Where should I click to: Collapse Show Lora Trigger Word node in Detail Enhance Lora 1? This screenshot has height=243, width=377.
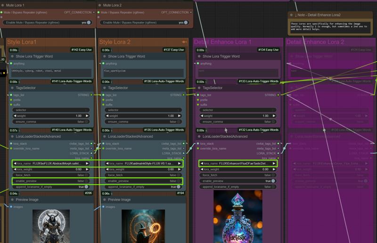[x=199, y=56]
